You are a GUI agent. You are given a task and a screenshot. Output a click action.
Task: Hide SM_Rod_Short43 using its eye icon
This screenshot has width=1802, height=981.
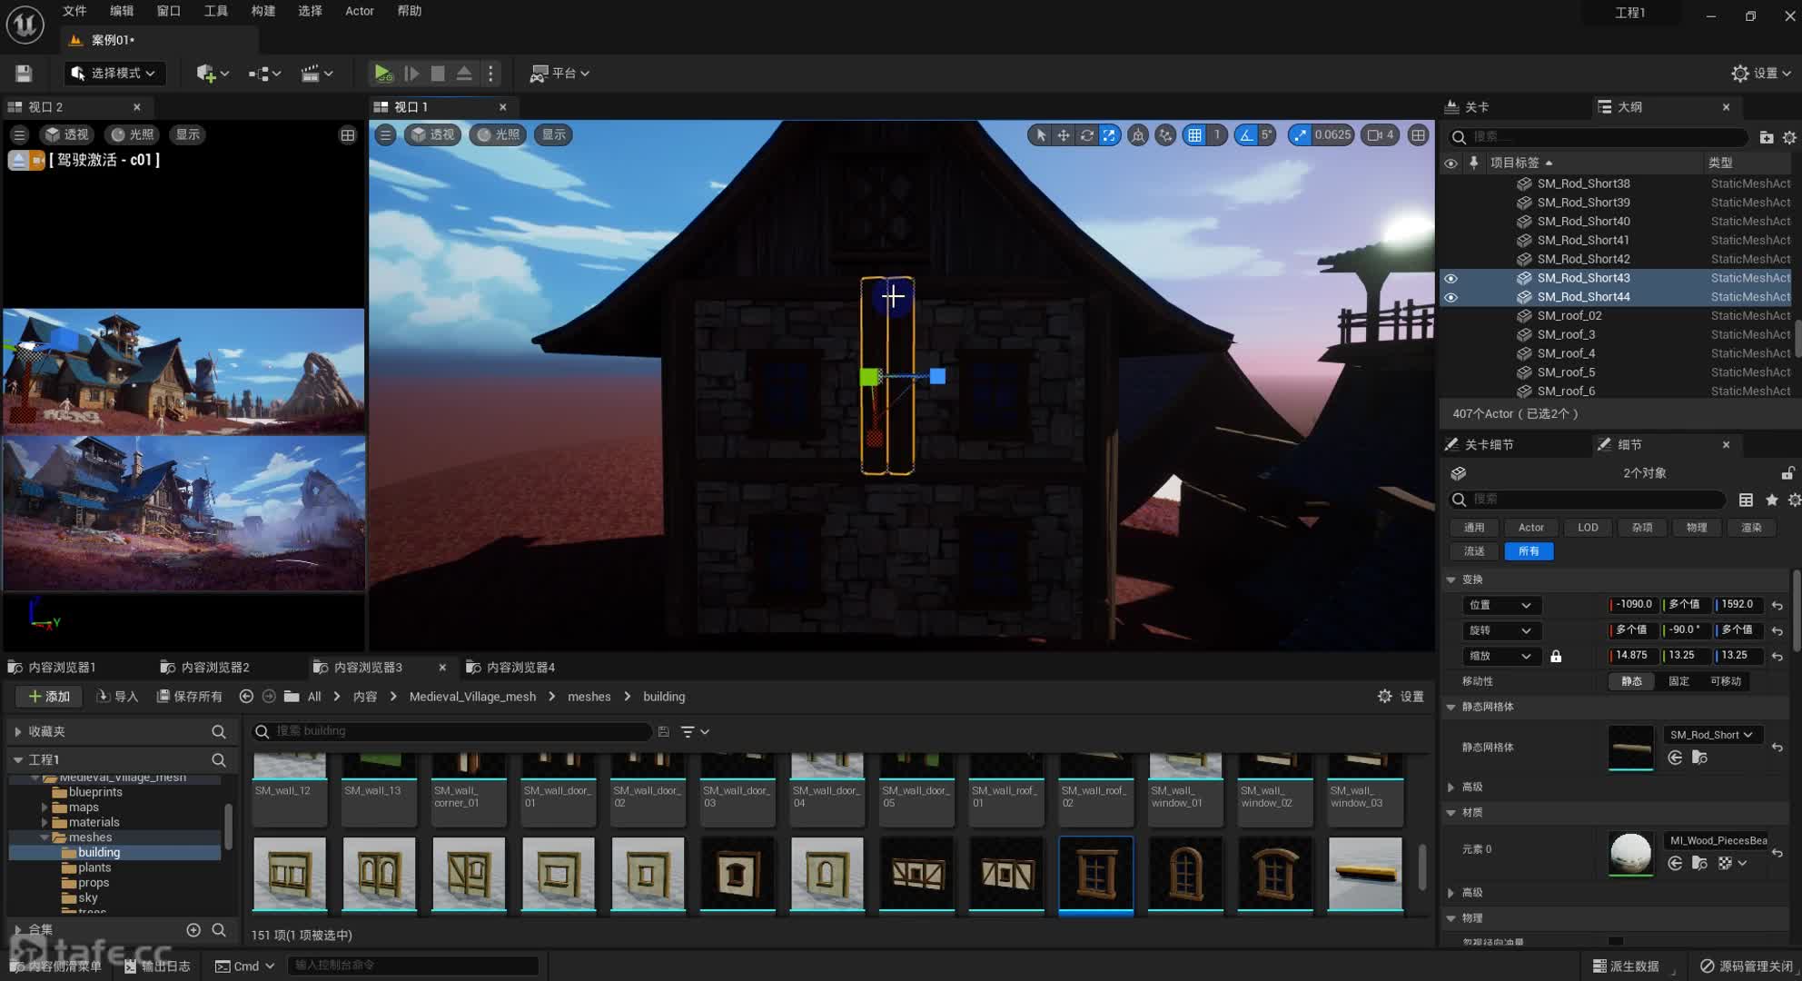pyautogui.click(x=1451, y=279)
